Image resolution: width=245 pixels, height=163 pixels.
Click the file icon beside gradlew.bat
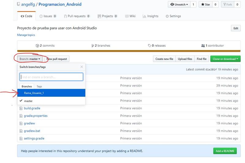[x=21, y=131]
